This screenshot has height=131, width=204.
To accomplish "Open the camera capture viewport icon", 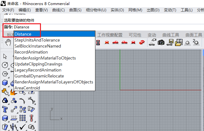I will [x=161, y=43].
